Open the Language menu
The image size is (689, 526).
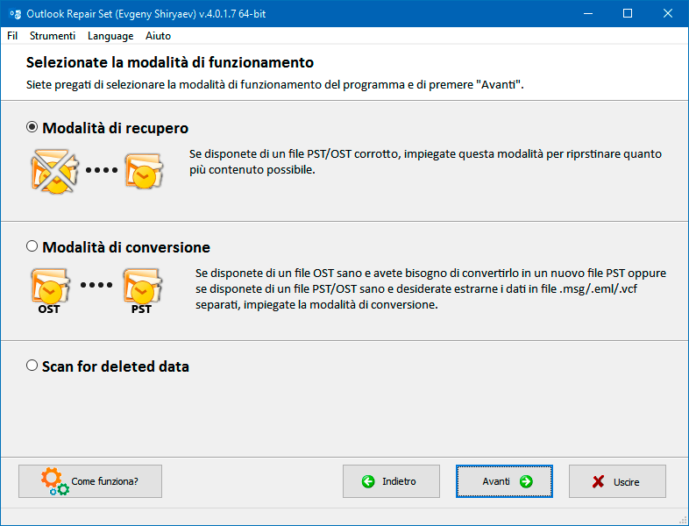(x=110, y=36)
